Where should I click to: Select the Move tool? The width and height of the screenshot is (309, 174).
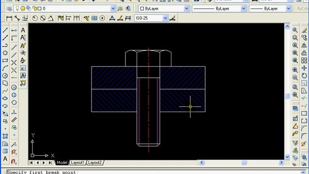point(304,68)
